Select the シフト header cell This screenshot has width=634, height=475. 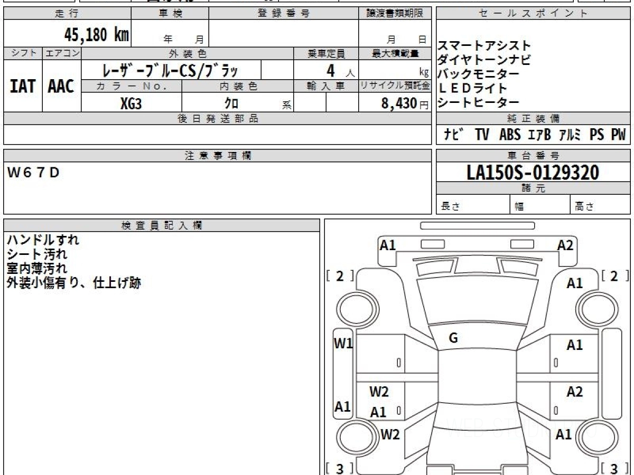coord(23,53)
